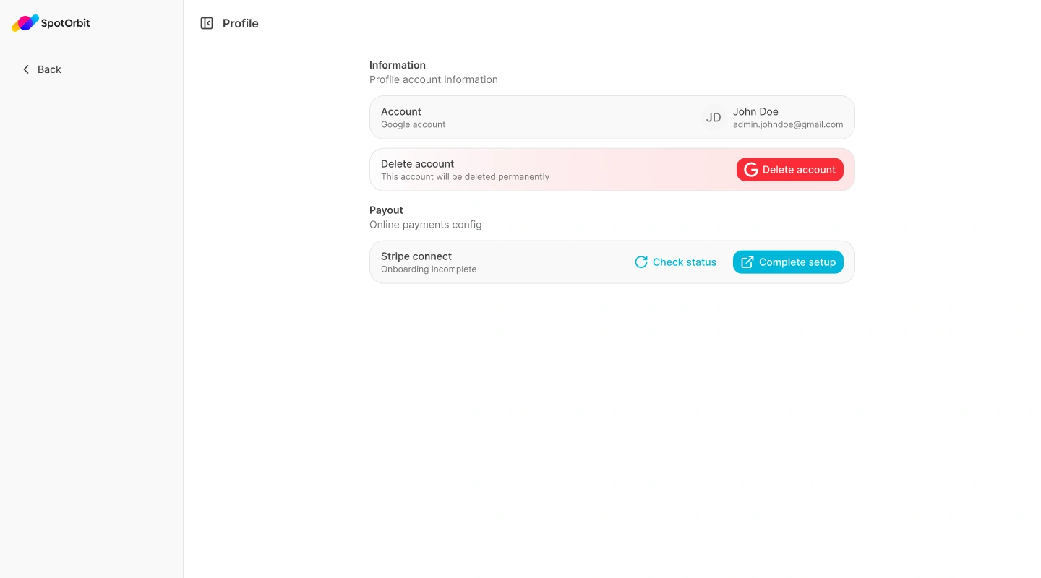Screen dimensions: 1041x578
Task: Open Complete setup for Stripe
Action: click(788, 262)
